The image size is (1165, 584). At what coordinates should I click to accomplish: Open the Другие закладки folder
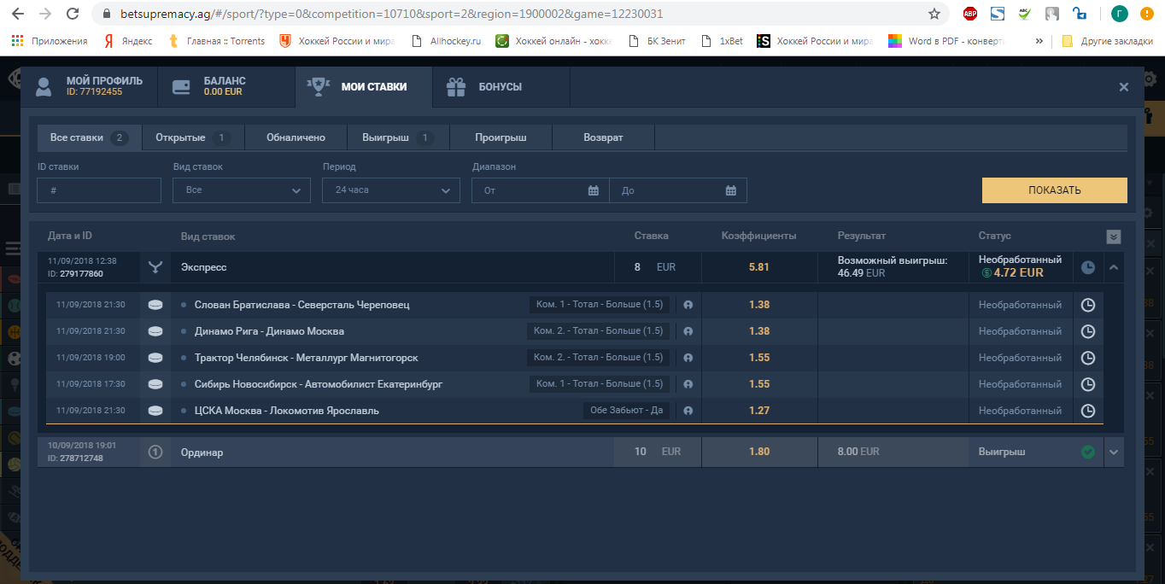[1107, 40]
